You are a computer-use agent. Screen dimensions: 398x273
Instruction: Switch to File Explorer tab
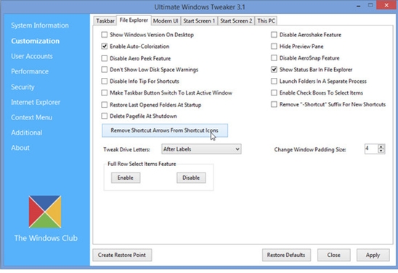134,20
